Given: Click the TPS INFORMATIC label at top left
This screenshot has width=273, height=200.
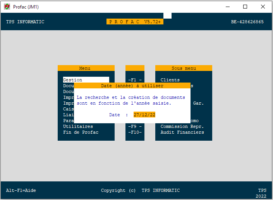Looking at the screenshot, I should 25,22.
